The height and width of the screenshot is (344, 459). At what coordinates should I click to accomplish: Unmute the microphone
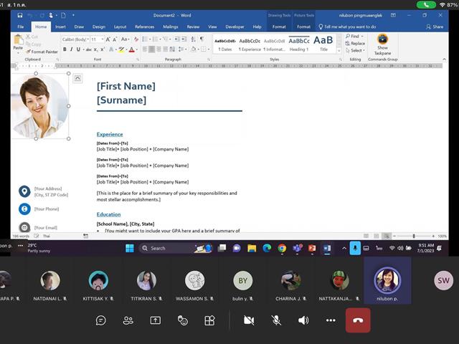click(x=276, y=320)
